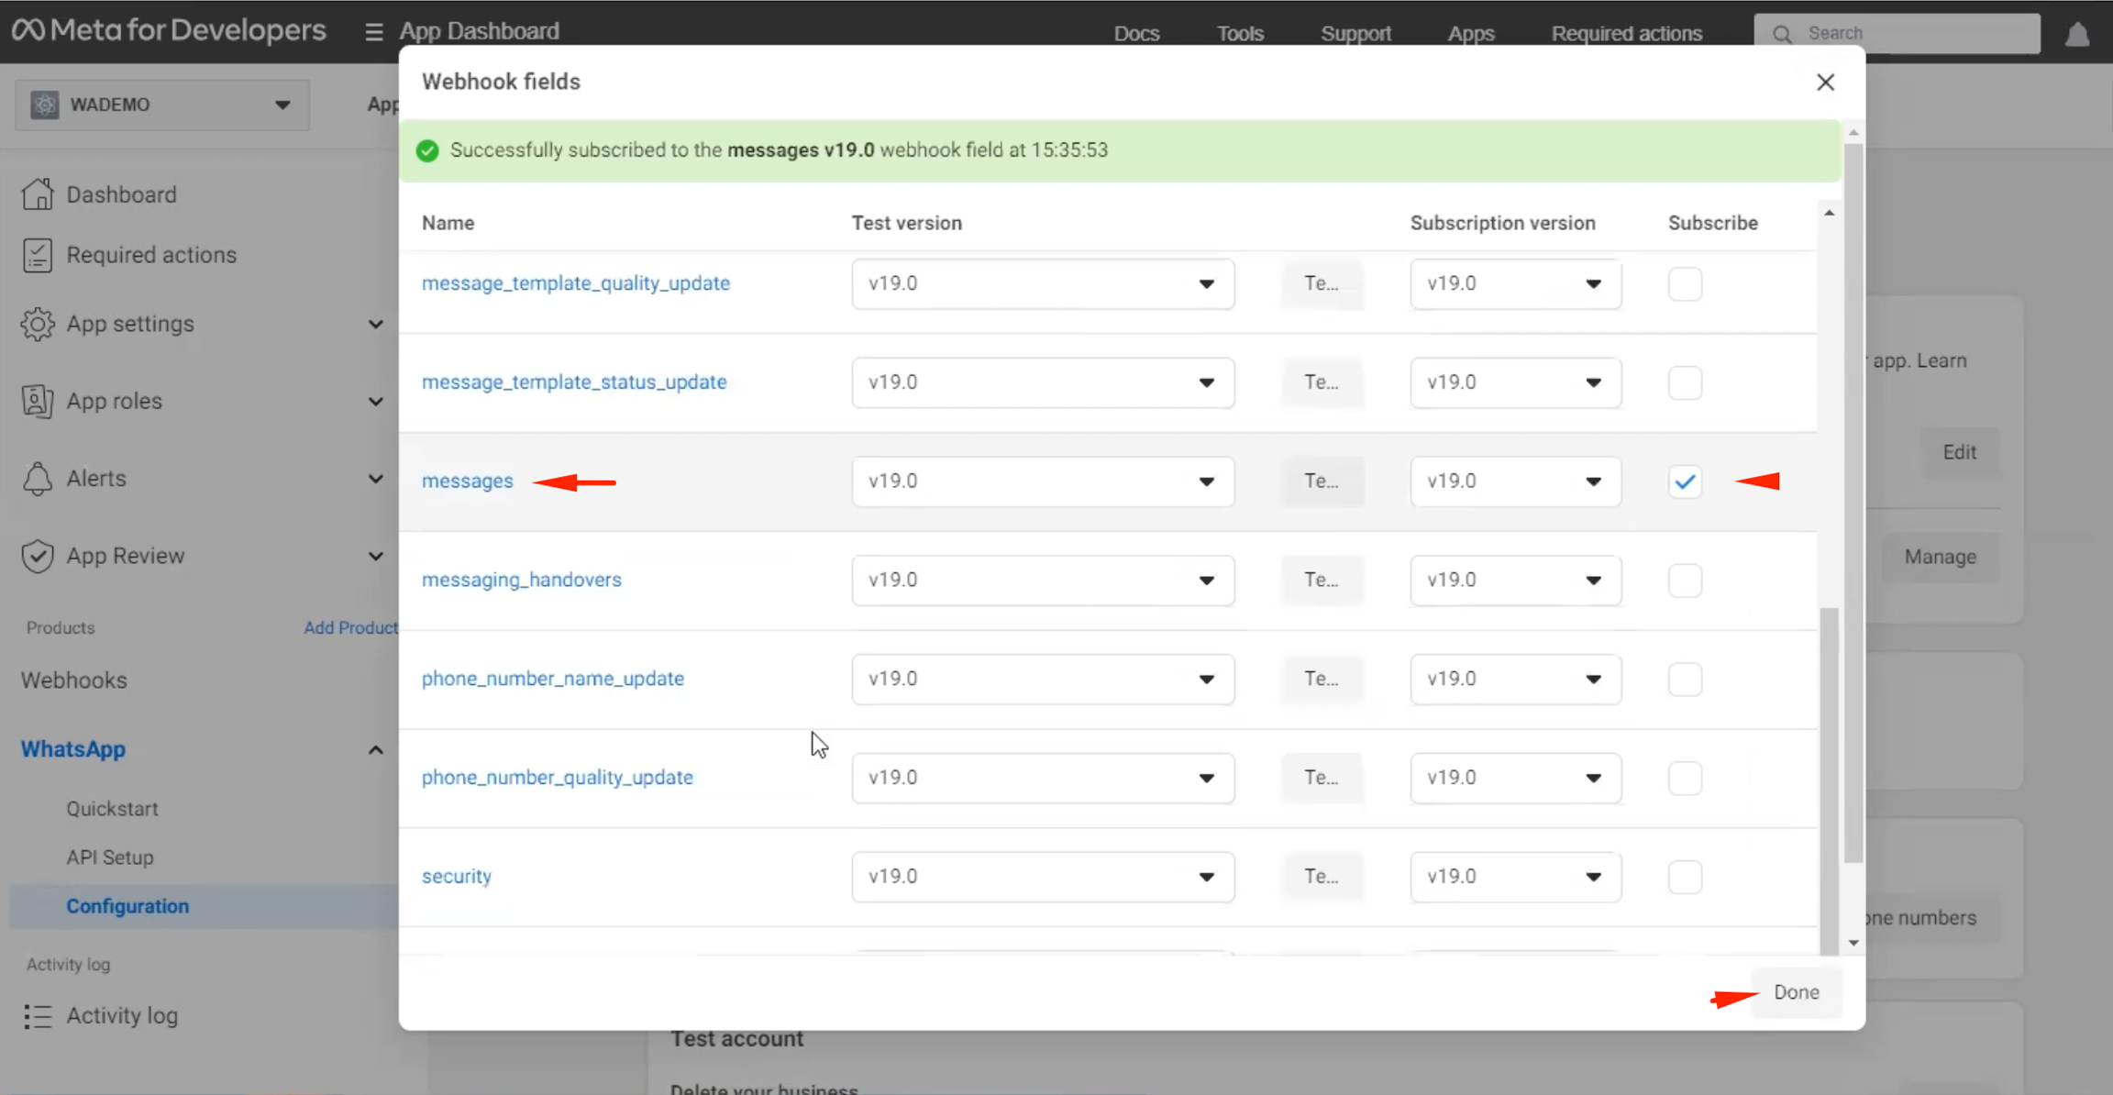Click the Activity log list icon
The width and height of the screenshot is (2113, 1095).
(x=38, y=1016)
